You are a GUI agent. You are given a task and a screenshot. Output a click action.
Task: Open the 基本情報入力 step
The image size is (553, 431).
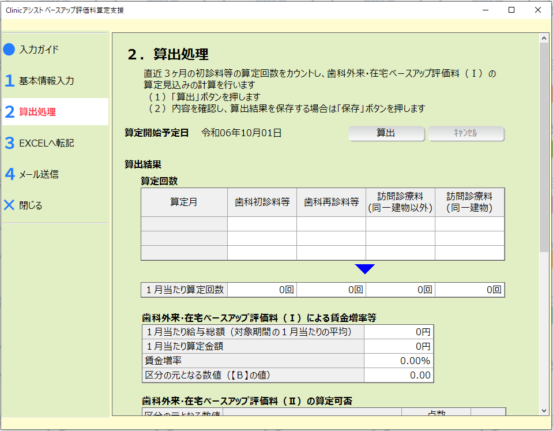click(46, 81)
